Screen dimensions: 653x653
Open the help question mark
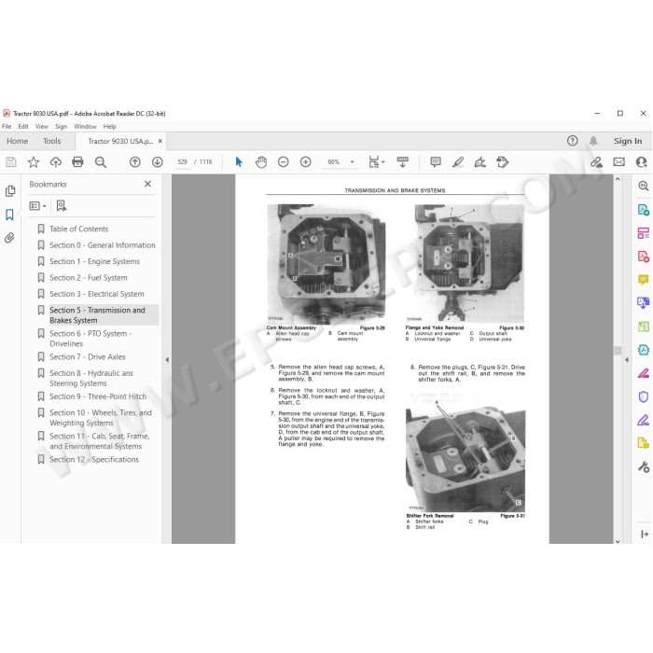572,141
